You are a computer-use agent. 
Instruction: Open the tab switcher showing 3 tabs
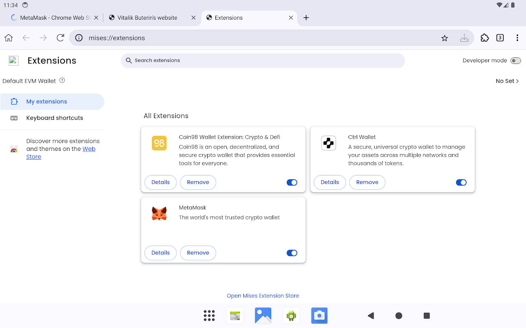(500, 38)
